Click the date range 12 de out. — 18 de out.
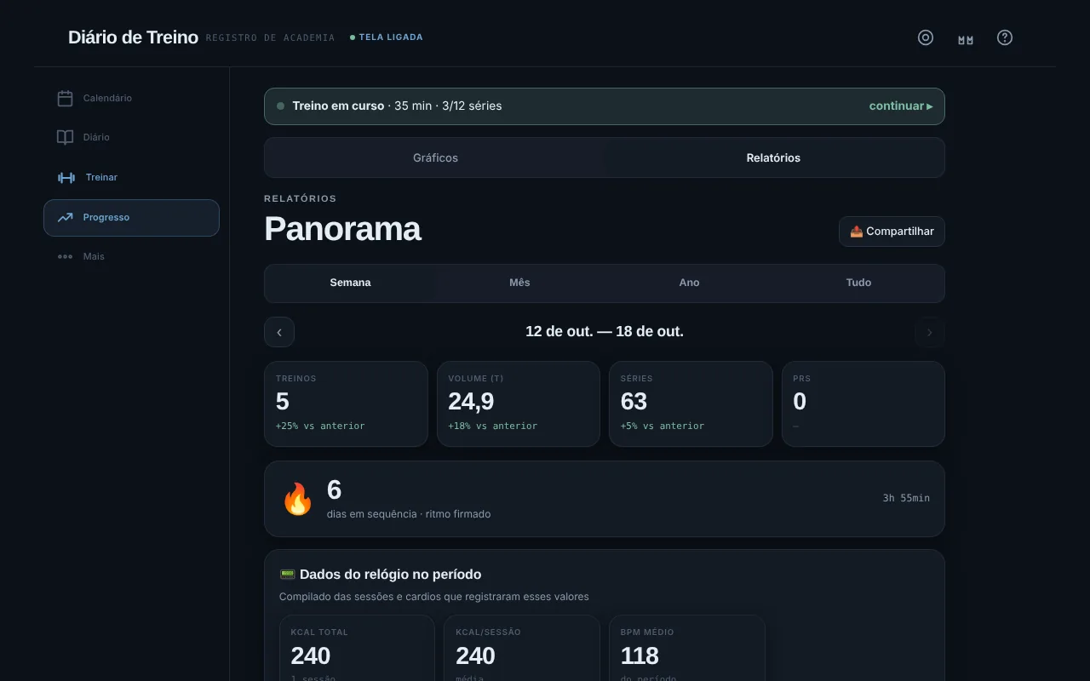This screenshot has width=1090, height=681. click(605, 332)
